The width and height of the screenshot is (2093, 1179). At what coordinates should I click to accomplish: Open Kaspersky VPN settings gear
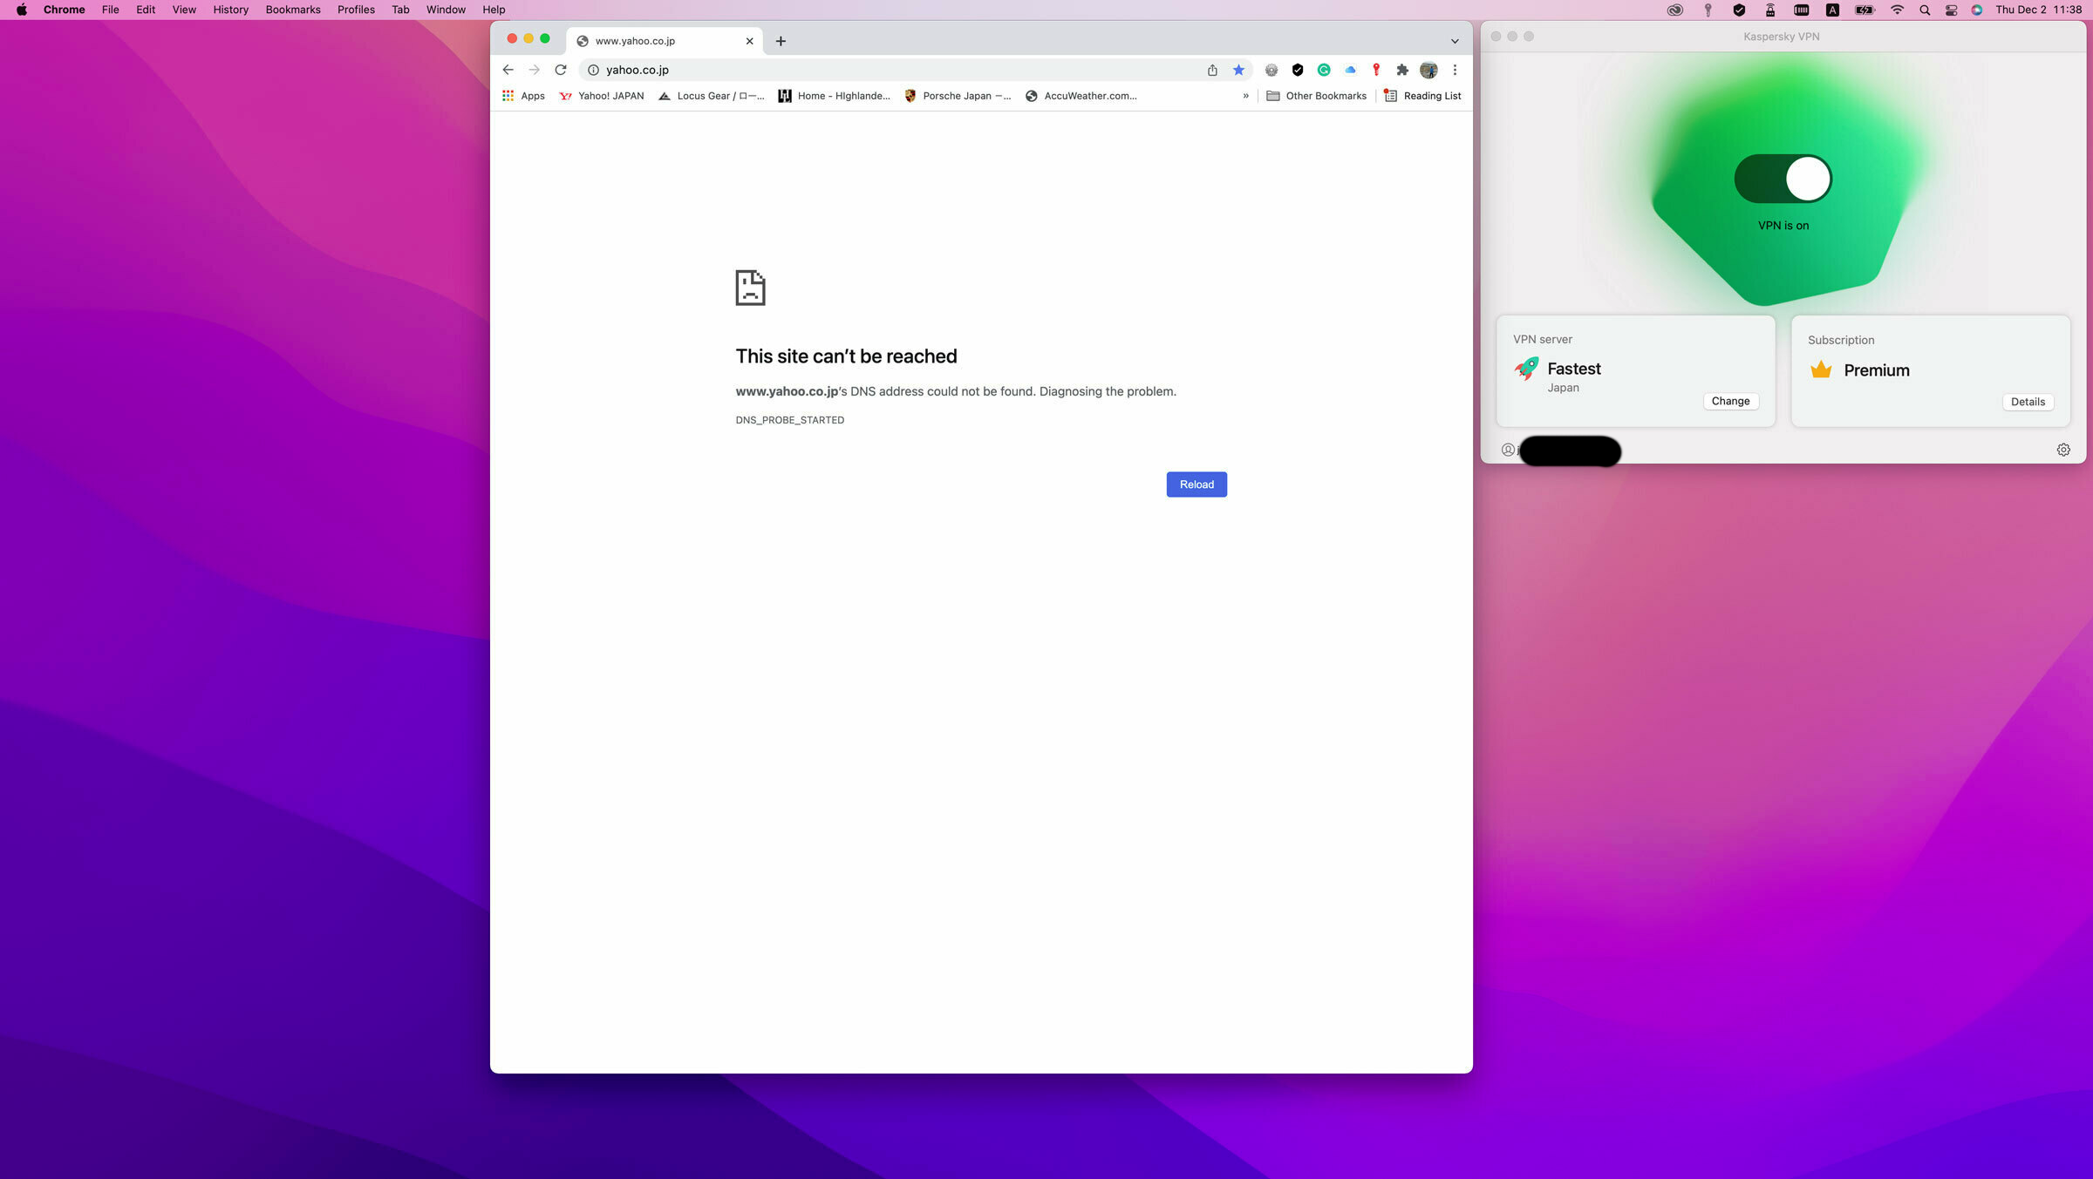pos(2063,450)
